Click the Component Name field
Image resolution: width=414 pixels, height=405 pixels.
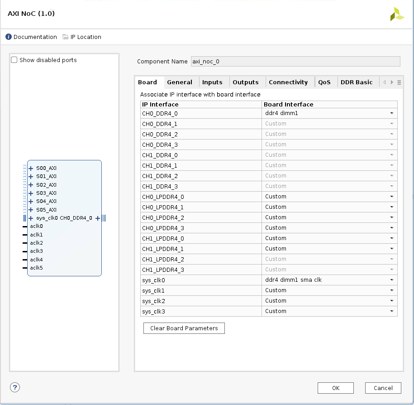[295, 61]
